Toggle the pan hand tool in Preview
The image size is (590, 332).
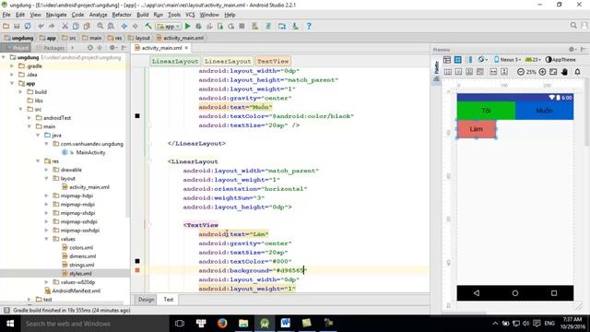coord(564,72)
